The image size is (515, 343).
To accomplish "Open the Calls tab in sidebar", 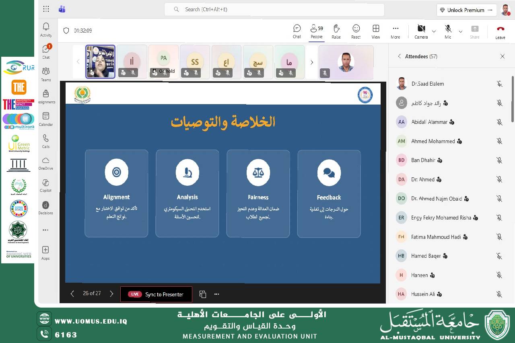I will (46, 141).
